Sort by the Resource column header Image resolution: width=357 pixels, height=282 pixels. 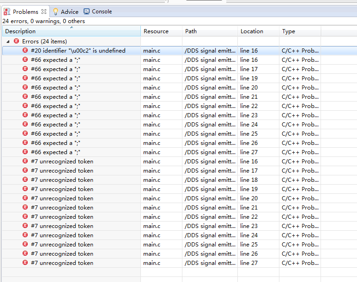162,31
